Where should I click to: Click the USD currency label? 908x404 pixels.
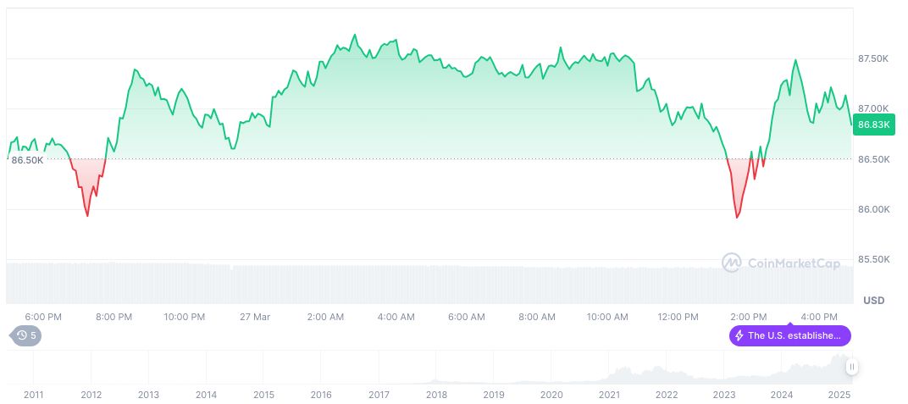[x=873, y=301]
